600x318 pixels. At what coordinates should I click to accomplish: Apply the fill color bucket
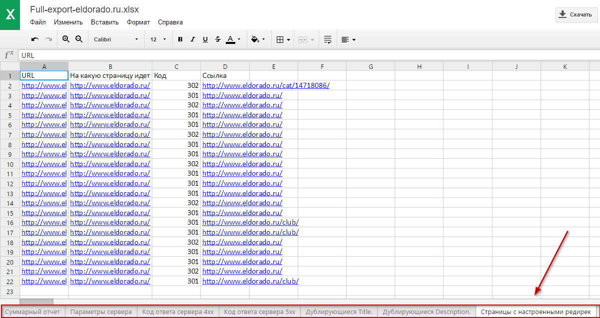click(255, 39)
